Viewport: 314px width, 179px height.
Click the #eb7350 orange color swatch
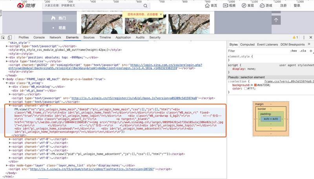click(256, 85)
